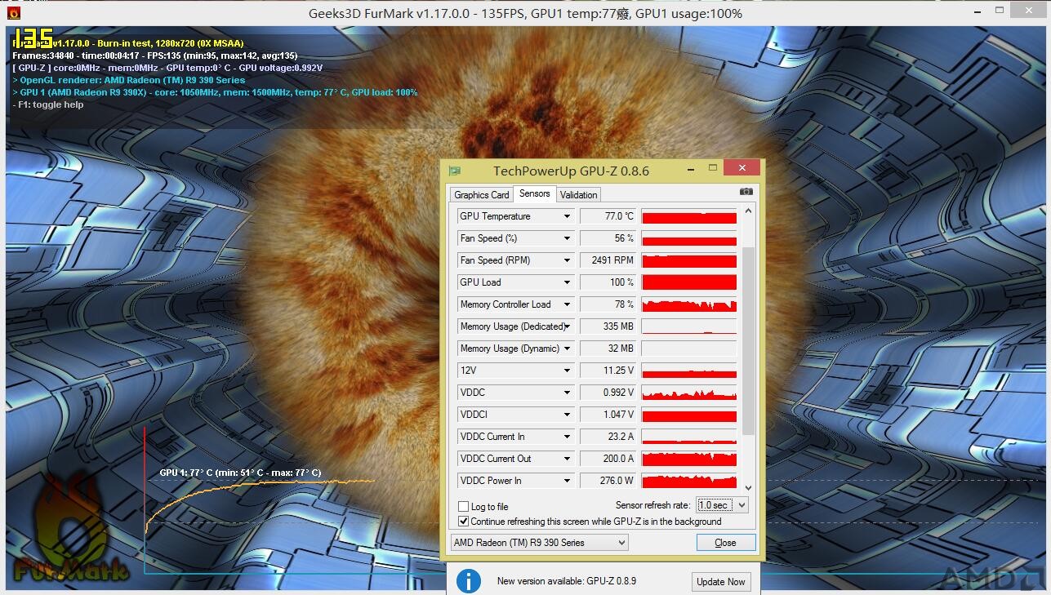
Task: Expand the VDDCI sensor dropdown
Action: pos(567,415)
